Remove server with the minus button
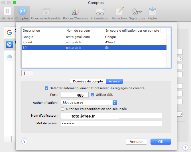The image size is (191, 152). (x=30, y=73)
